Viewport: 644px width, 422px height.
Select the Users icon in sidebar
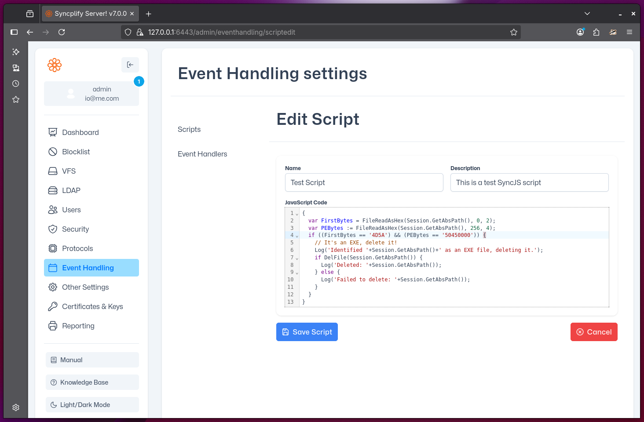click(x=53, y=210)
